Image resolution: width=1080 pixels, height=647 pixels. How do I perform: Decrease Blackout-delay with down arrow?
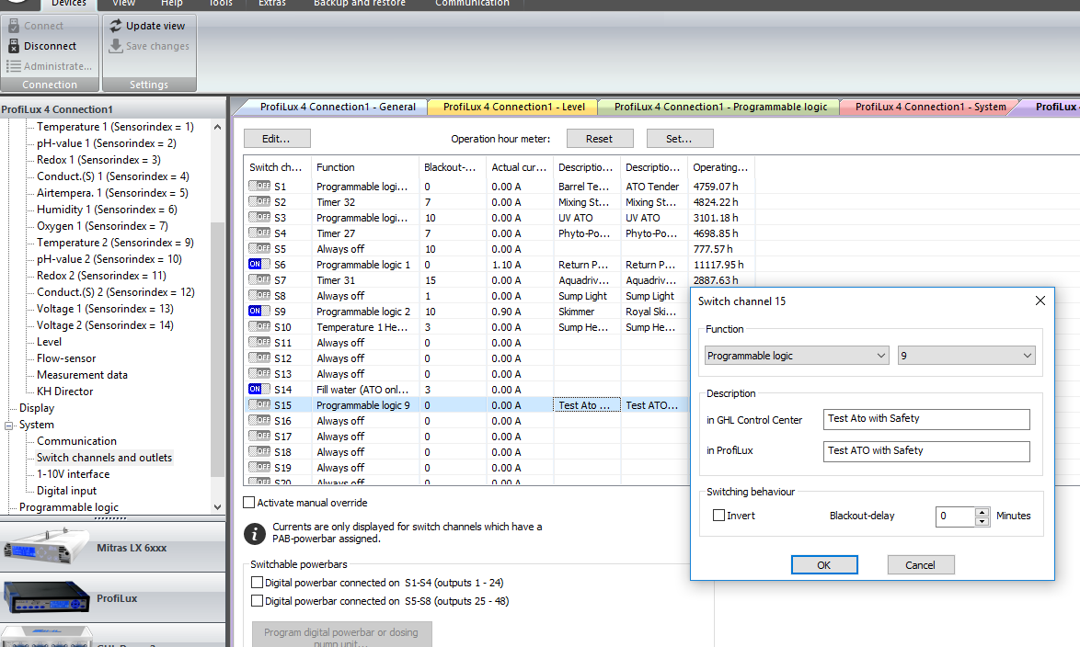click(982, 521)
